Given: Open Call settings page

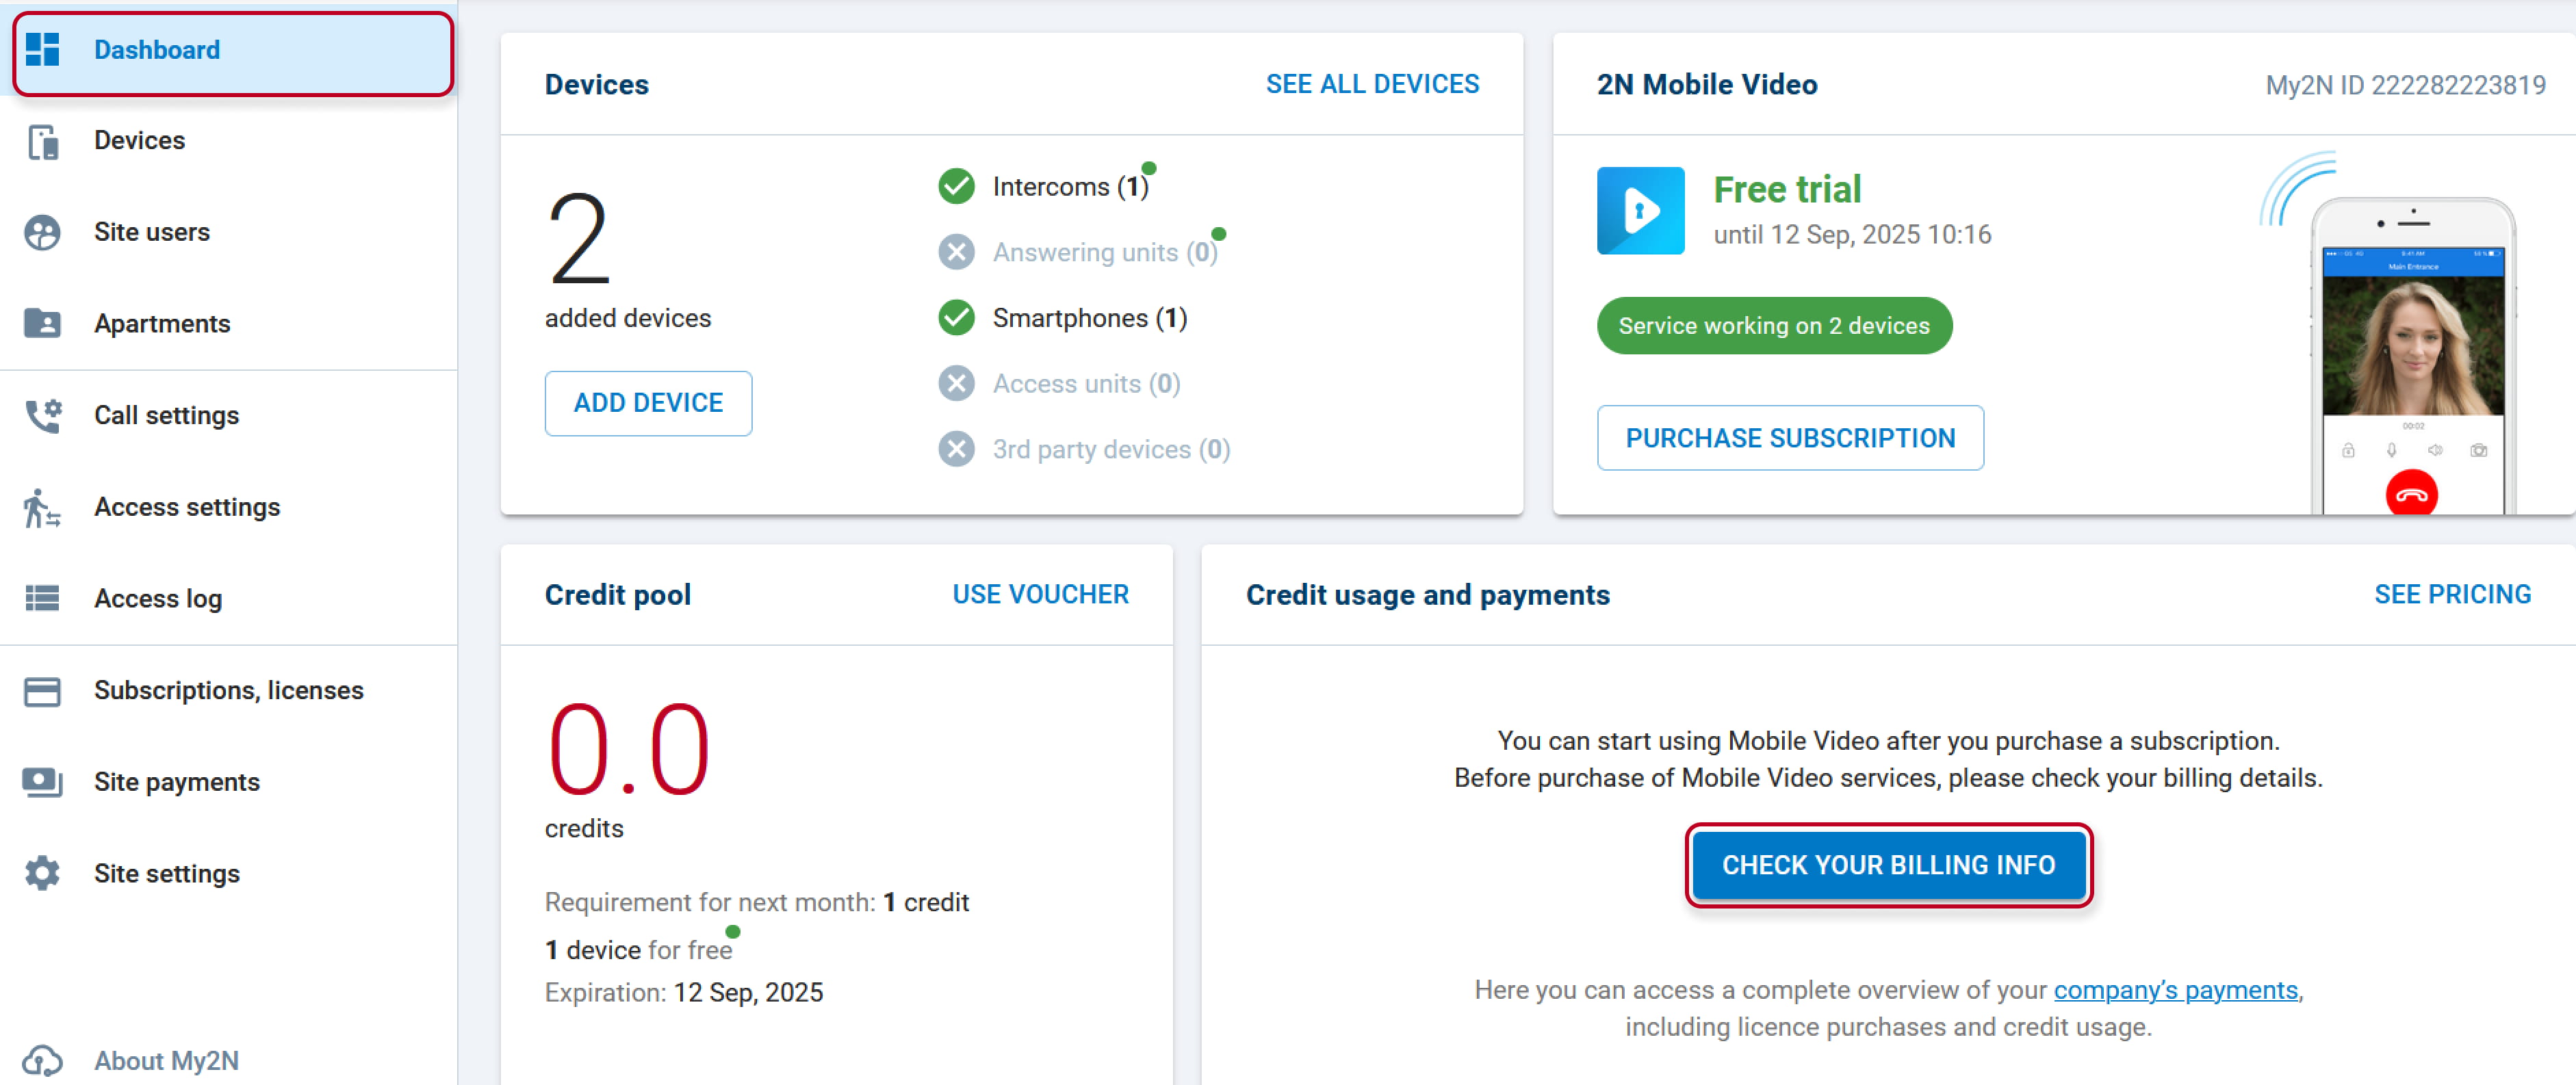Looking at the screenshot, I should pyautogui.click(x=229, y=415).
